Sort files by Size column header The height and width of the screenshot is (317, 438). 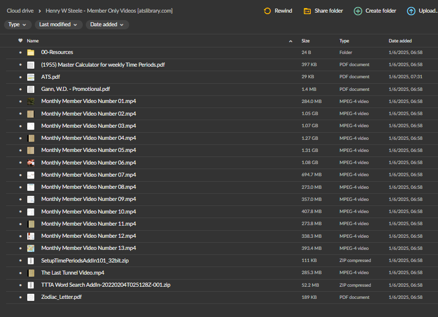[305, 41]
